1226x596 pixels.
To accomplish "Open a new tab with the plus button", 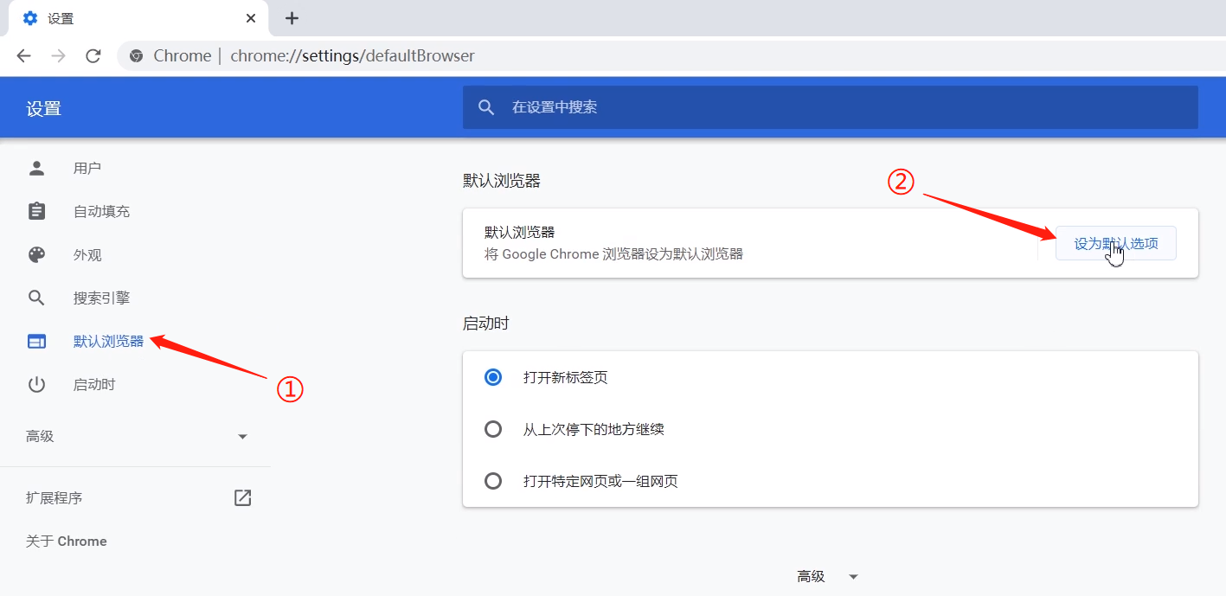I will [292, 17].
